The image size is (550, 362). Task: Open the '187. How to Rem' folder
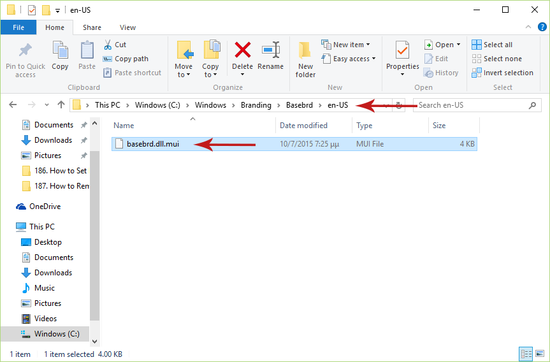point(55,186)
